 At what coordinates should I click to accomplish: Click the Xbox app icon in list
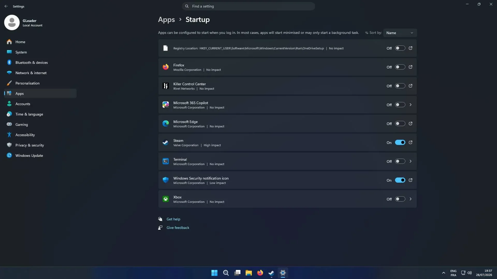(x=166, y=199)
